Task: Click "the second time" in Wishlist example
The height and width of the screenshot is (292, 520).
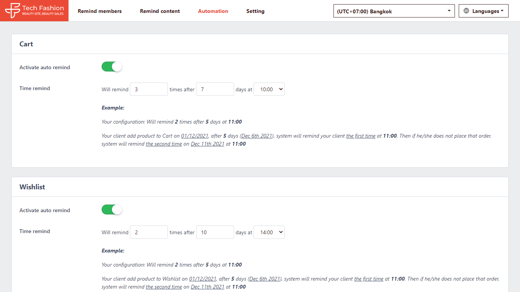Action: coord(164,287)
